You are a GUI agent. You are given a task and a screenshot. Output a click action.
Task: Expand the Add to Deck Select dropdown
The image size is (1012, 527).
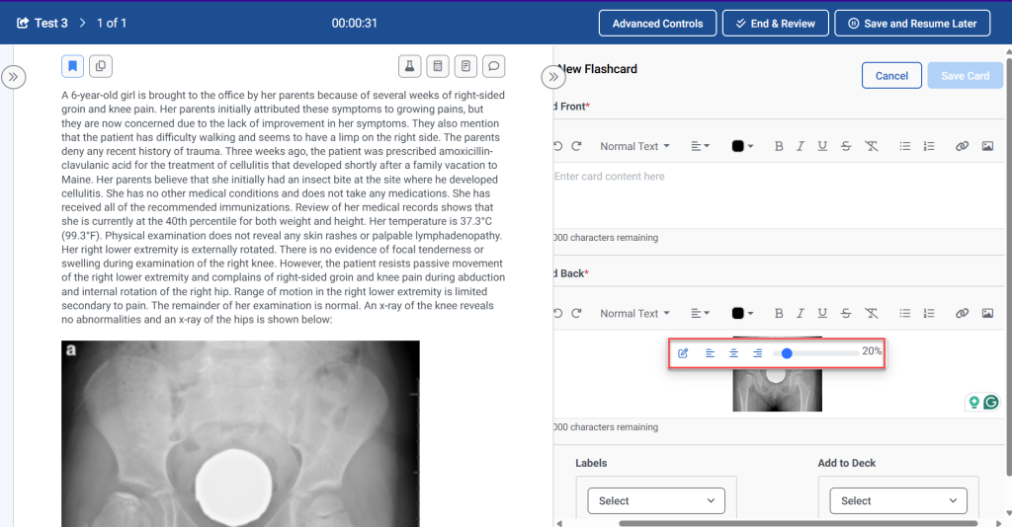[898, 500]
